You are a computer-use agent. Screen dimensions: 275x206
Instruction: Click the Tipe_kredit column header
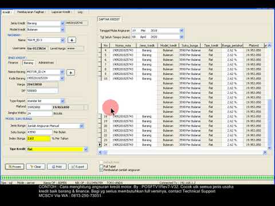point(211,45)
